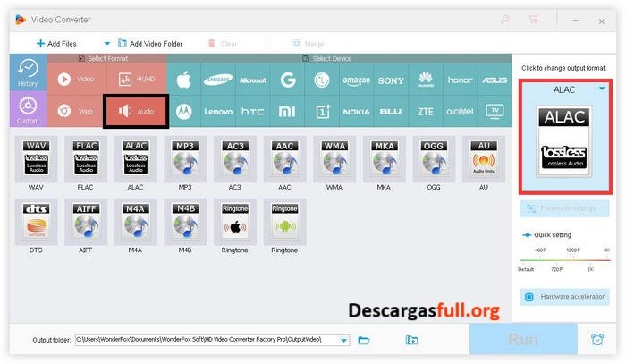Choose the Apple Ringtone format
Image resolution: width=626 pixels, height=364 pixels.
(x=234, y=222)
